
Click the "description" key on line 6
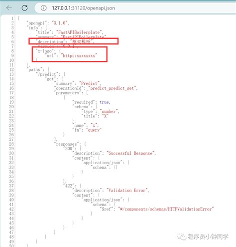click(x=50, y=41)
